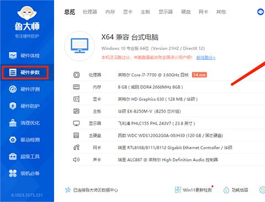Image resolution: width=265 pixels, height=202 pixels.
Task: Click the blue eye icon at top right
Action: coord(261,12)
